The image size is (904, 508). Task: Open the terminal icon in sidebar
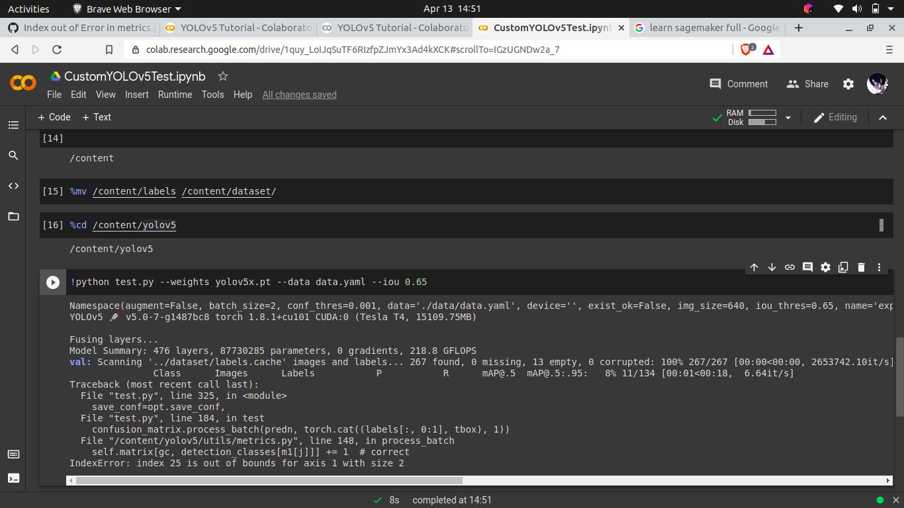[13, 478]
